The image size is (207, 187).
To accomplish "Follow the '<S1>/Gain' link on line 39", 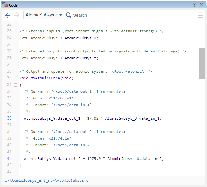I will tap(59, 139).
